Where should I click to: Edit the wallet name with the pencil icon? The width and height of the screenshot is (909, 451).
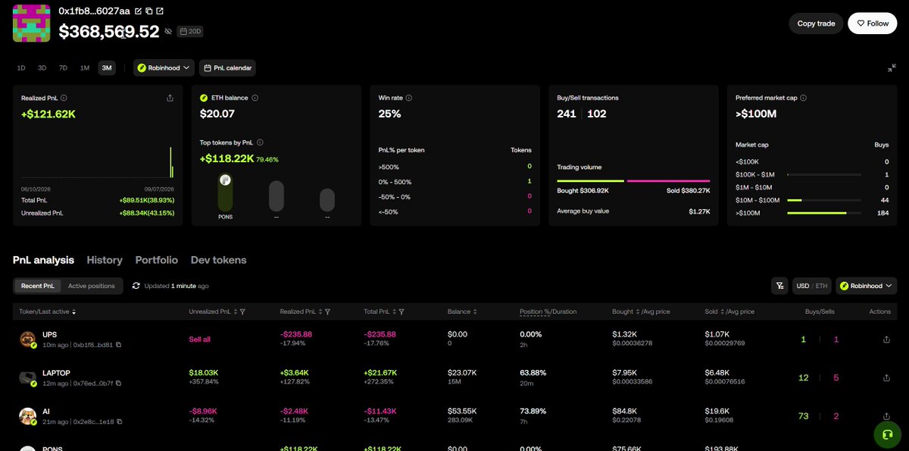tap(138, 12)
